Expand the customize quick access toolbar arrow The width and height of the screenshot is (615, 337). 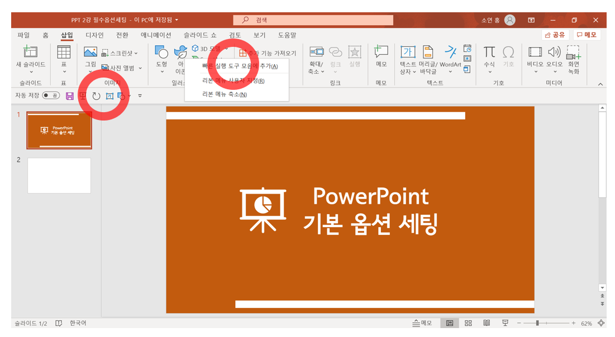pos(140,95)
